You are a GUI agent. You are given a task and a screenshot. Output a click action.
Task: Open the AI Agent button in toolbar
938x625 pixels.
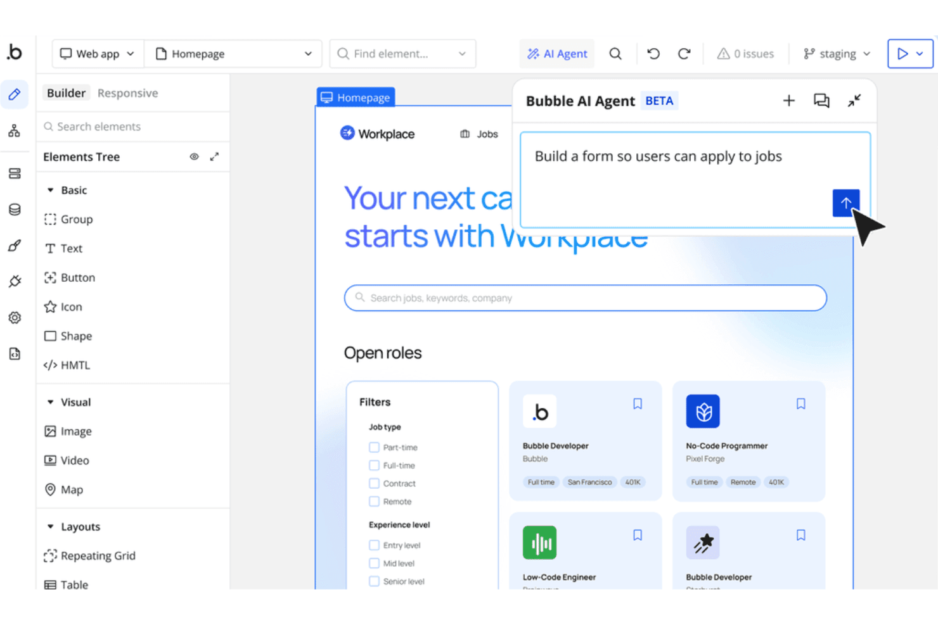point(557,54)
